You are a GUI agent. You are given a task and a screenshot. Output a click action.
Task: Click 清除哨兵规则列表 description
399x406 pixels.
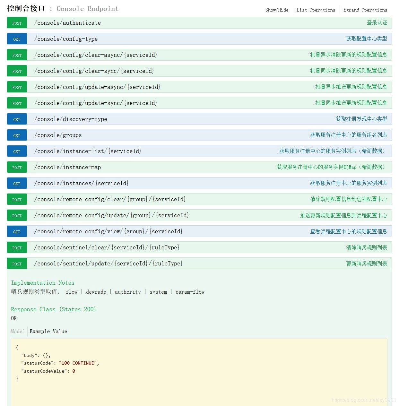[367, 247]
